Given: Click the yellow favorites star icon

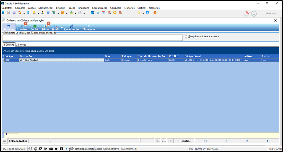Looking at the screenshot, I should [139, 12].
